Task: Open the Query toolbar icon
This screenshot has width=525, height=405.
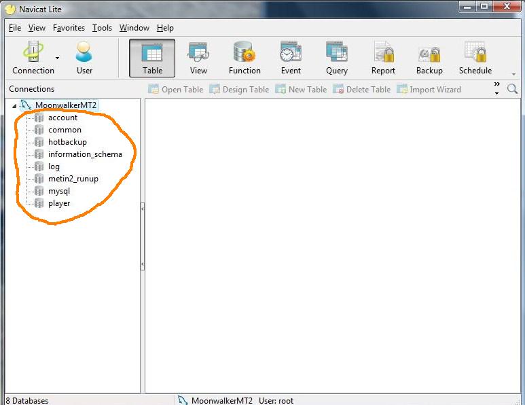Action: tap(337, 58)
